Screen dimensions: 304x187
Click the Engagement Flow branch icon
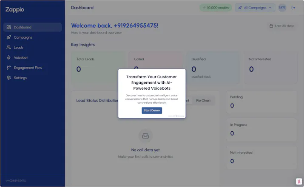click(9, 68)
